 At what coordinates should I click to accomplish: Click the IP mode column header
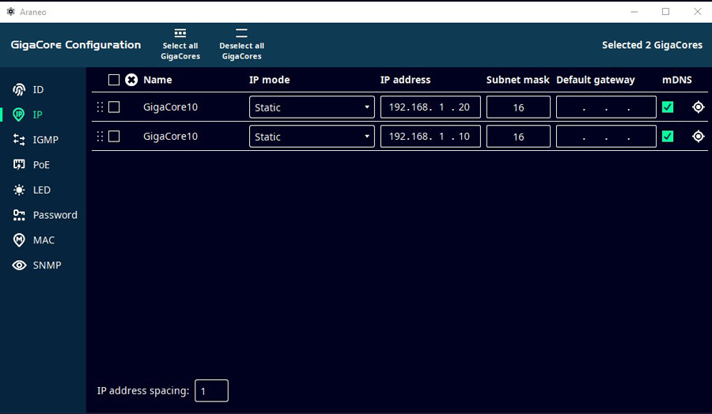(x=269, y=80)
